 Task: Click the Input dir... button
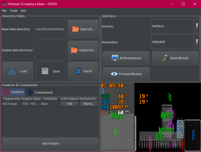[x=83, y=29]
